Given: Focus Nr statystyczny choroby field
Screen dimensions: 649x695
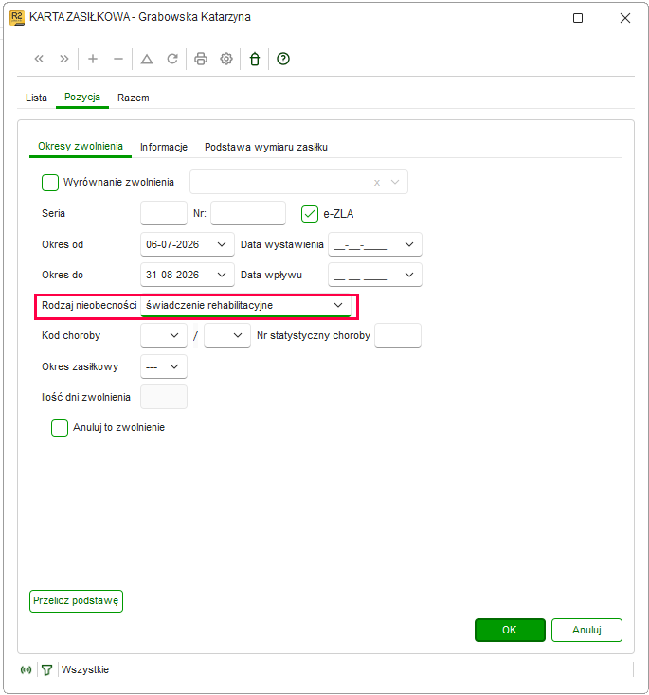Looking at the screenshot, I should tap(398, 335).
